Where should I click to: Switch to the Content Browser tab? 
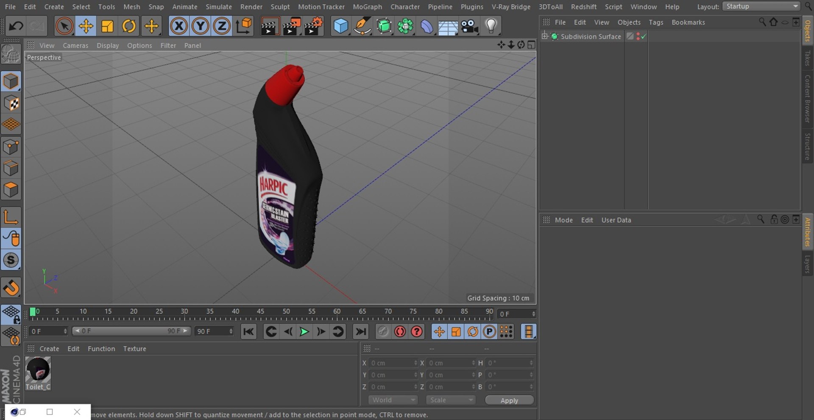point(808,99)
